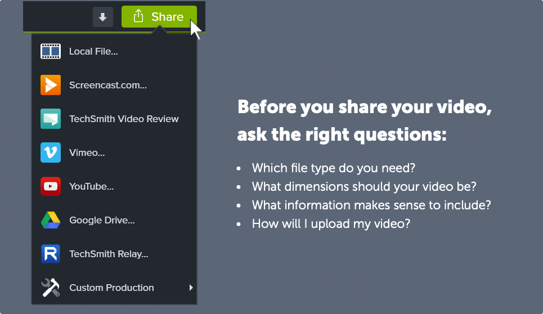
Task: Click the blue Vimeo icon
Action: (x=51, y=152)
